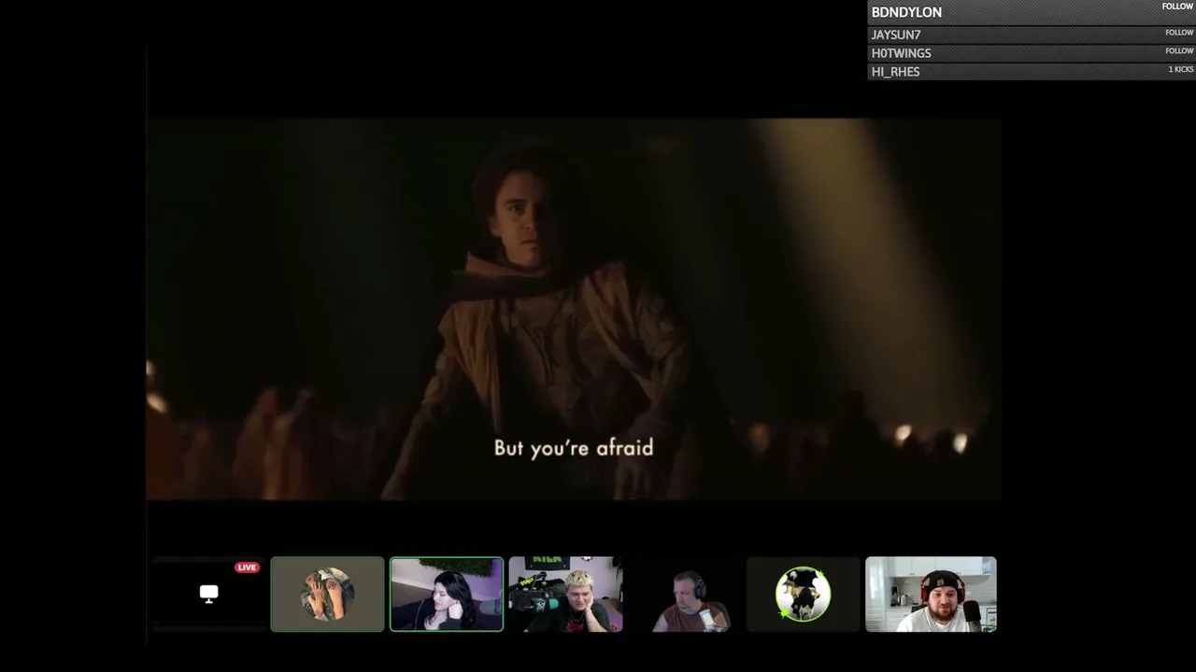The image size is (1196, 672).
Task: Click the BDNDYLON username
Action: [906, 12]
